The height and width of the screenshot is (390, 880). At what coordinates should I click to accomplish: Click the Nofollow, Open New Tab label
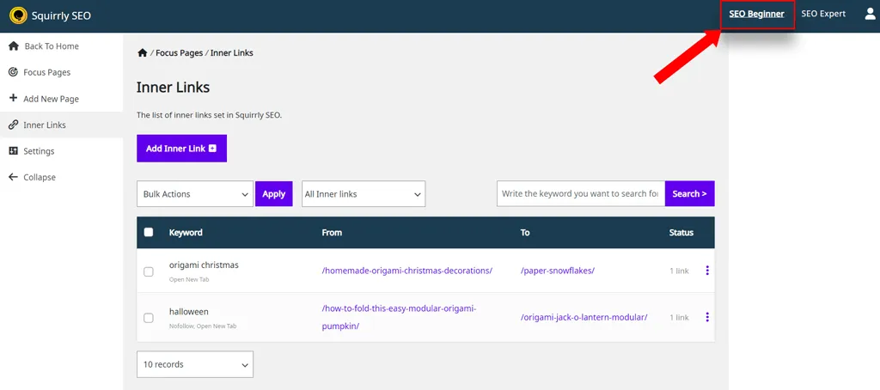click(x=203, y=326)
